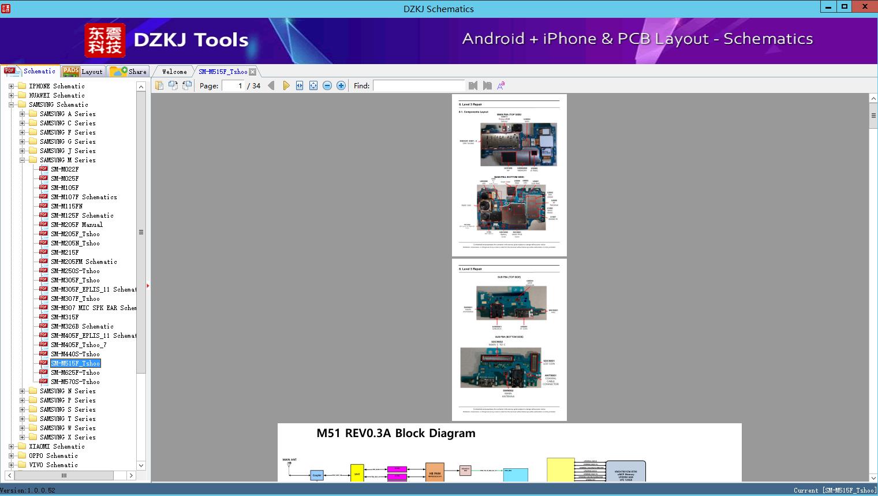The image size is (878, 496).
Task: Open the Share tab
Action: [x=128, y=72]
